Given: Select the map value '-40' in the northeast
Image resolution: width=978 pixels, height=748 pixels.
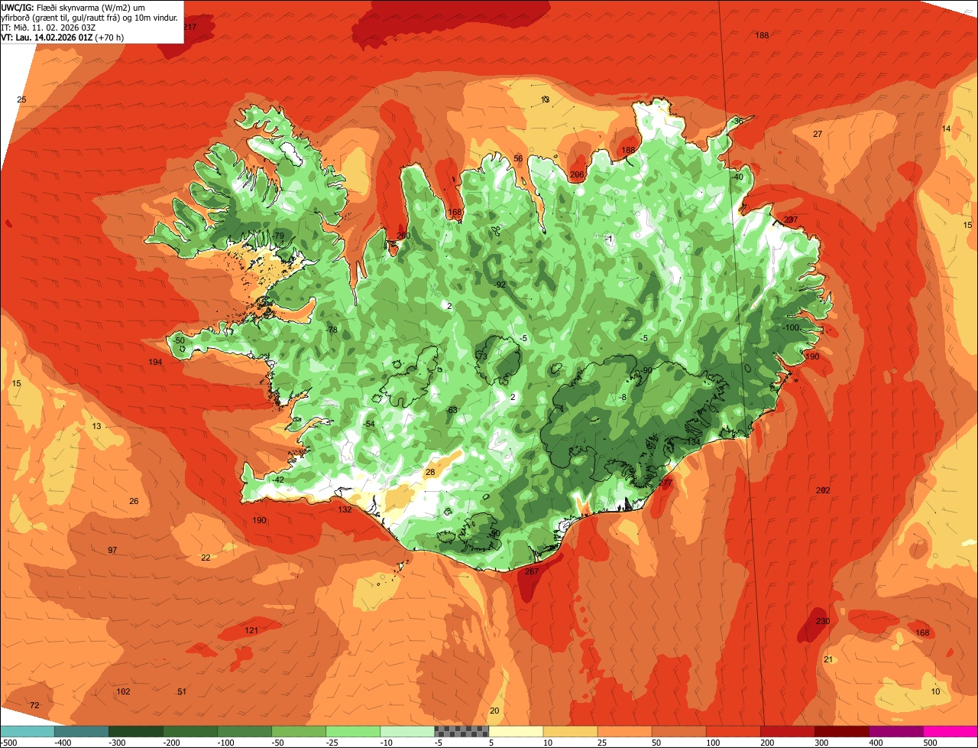Looking at the screenshot, I should click(737, 177).
